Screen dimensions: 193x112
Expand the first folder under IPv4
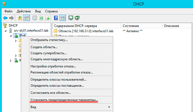16,41
